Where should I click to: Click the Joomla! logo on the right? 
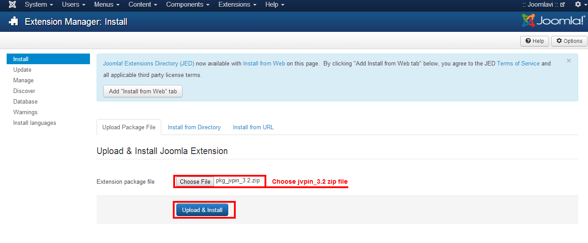click(553, 20)
